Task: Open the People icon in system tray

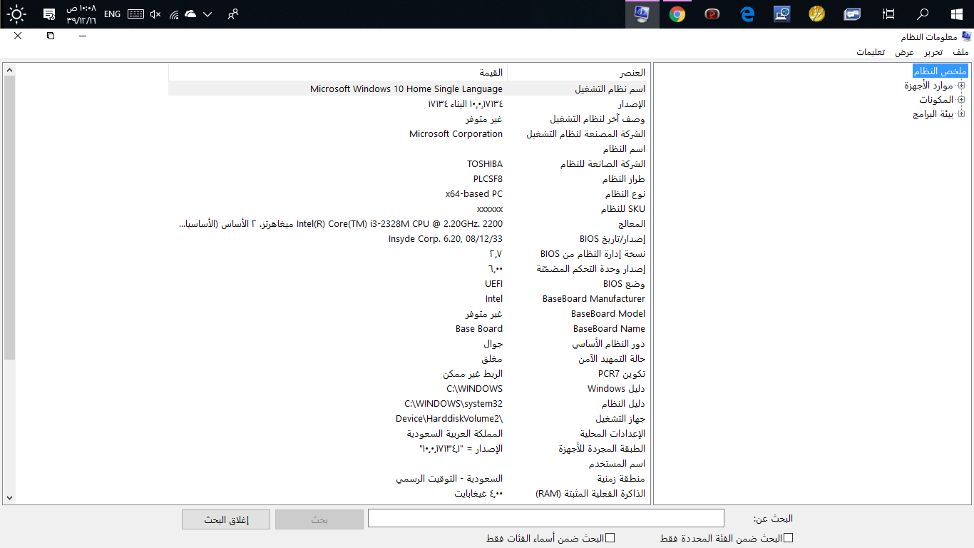Action: click(x=232, y=14)
